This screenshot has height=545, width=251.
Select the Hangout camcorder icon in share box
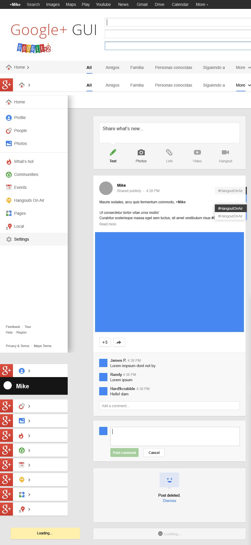click(225, 152)
